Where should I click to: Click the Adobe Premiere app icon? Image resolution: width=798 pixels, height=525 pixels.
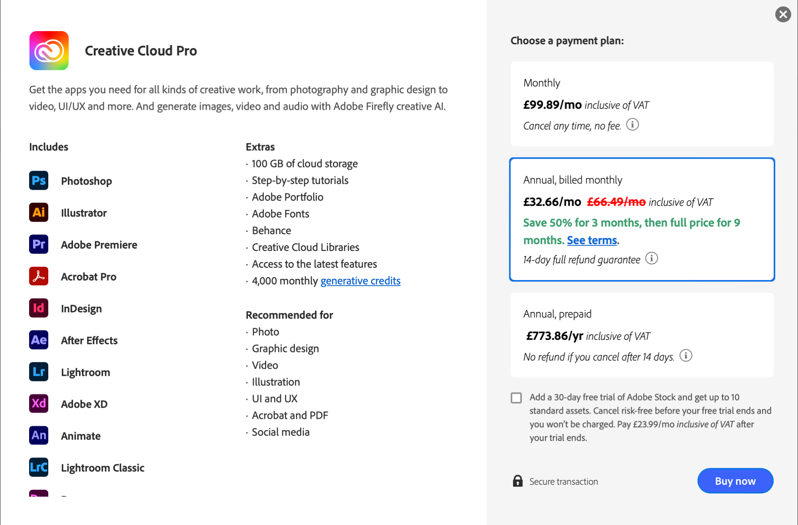tap(39, 245)
